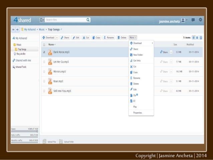The image size is (213, 160).
Task: Check the Still Into You.mp3 checkbox
Action: [x=44, y=91]
